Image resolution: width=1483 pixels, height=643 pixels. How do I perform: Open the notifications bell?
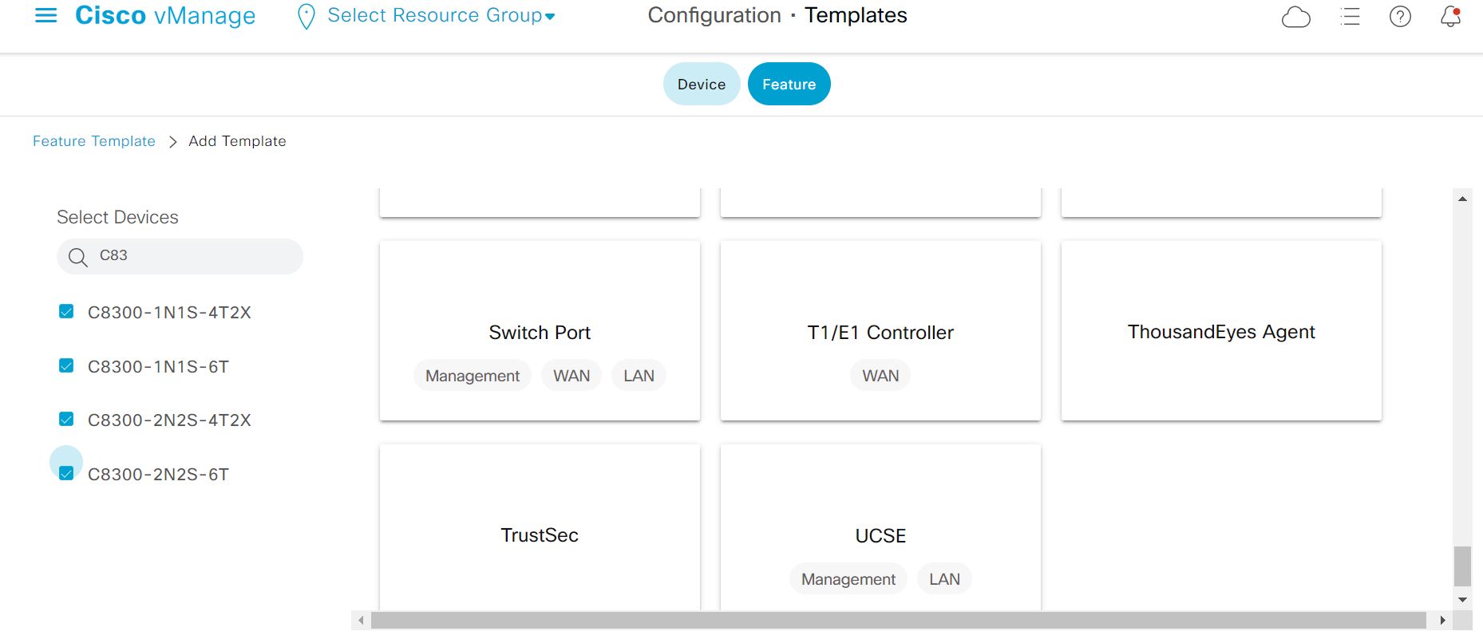click(x=1450, y=17)
